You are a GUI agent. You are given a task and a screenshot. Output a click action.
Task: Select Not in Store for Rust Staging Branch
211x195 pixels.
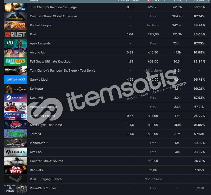pyautogui.click(x=153, y=179)
